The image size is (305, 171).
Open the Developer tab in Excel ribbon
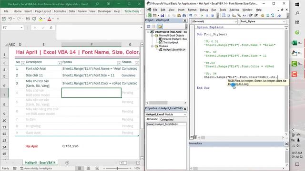click(x=104, y=11)
